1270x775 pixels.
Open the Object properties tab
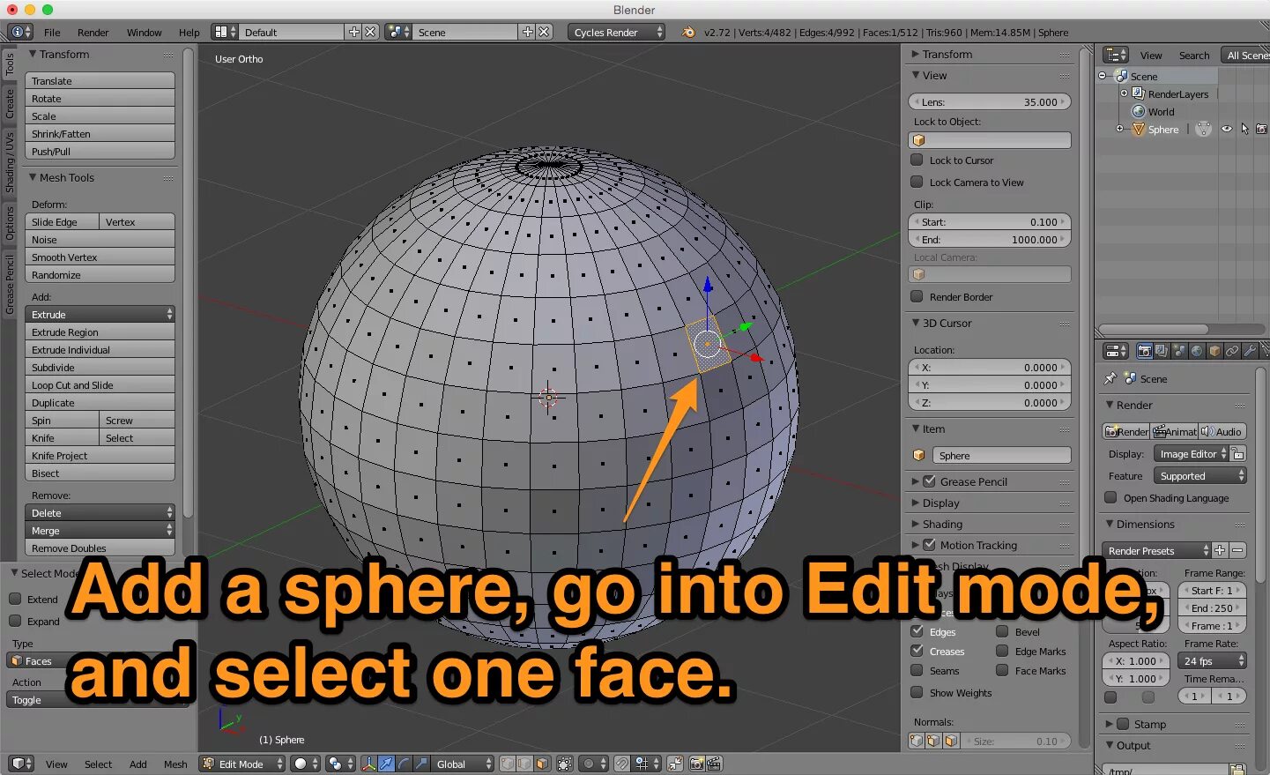click(1214, 351)
